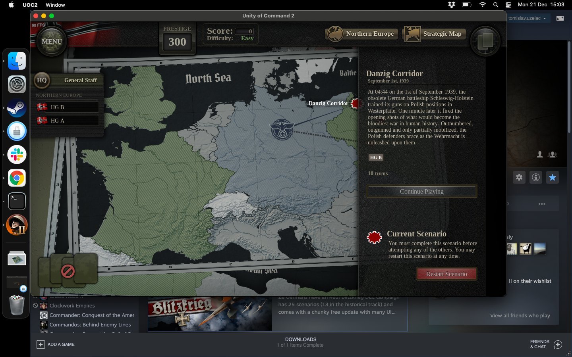Open the Apple menu

pos(11,5)
